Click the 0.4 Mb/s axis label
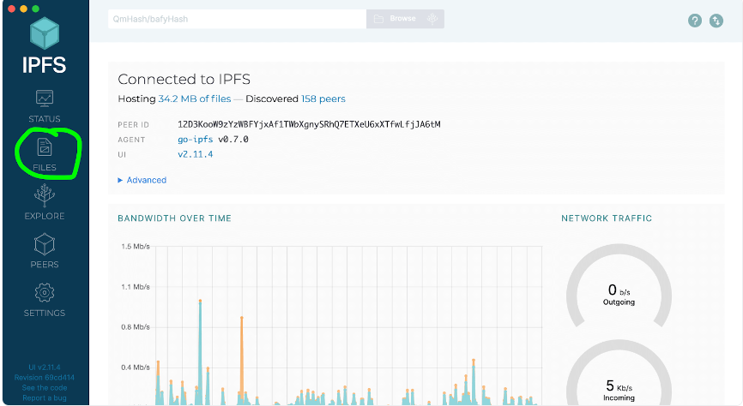Viewport: 743px width, 406px height. click(x=136, y=367)
